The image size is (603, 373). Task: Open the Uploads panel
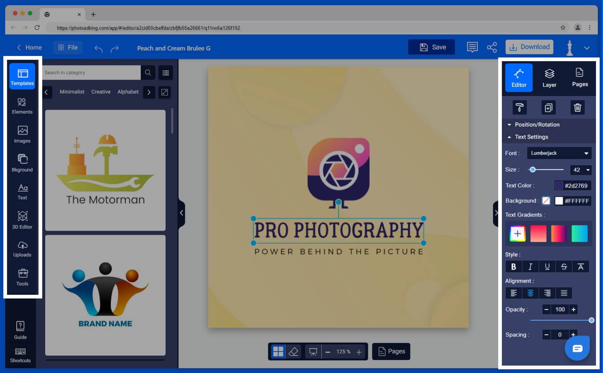tap(22, 248)
